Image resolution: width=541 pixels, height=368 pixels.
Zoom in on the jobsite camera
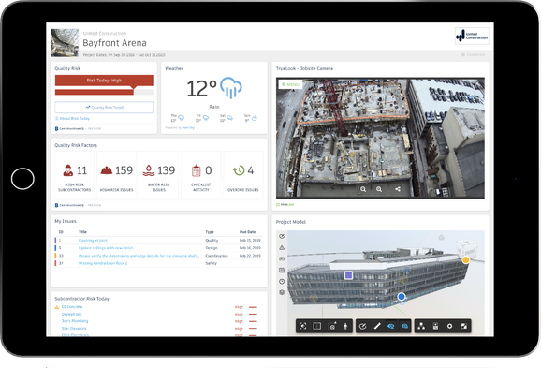pyautogui.click(x=363, y=189)
